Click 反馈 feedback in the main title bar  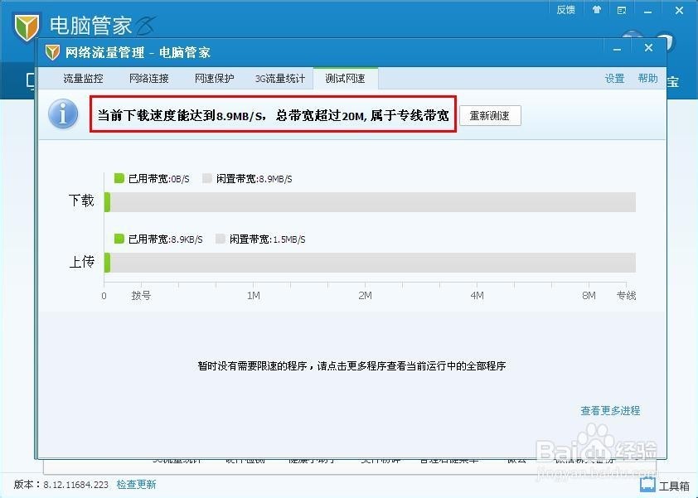565,10
